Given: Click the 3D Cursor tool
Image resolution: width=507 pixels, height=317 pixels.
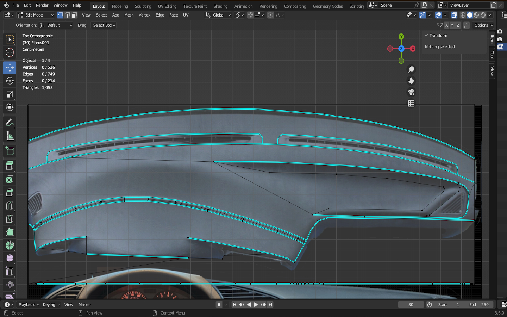Looking at the screenshot, I should point(10,53).
